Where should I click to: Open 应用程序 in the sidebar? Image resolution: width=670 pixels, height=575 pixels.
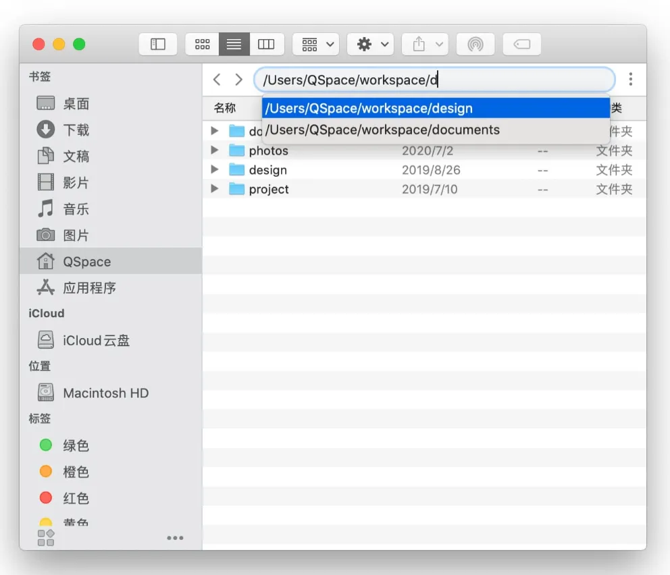click(x=111, y=287)
